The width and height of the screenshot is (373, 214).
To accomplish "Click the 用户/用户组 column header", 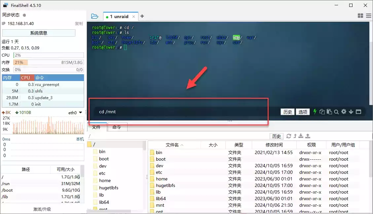I will pyautogui.click(x=343, y=145).
